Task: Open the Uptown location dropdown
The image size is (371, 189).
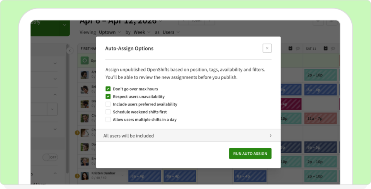Action: pos(110,32)
